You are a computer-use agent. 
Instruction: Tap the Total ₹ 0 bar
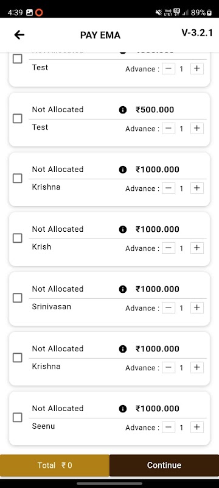pos(55,465)
